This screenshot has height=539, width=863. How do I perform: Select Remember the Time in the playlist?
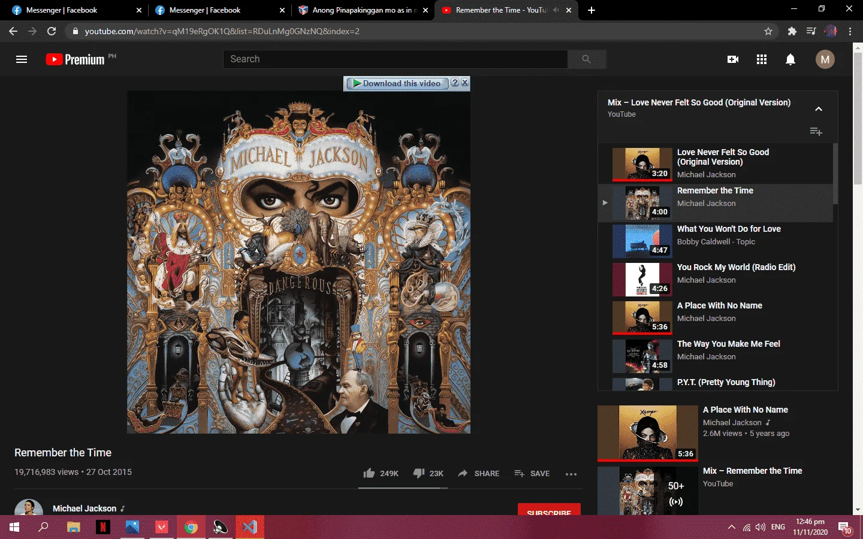(x=716, y=202)
